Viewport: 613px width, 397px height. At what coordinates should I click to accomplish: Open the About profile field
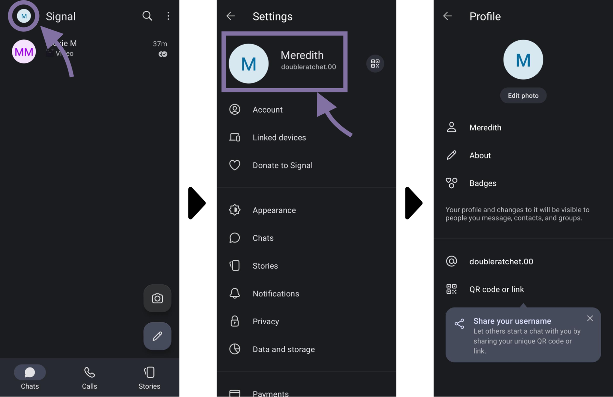[x=523, y=155]
